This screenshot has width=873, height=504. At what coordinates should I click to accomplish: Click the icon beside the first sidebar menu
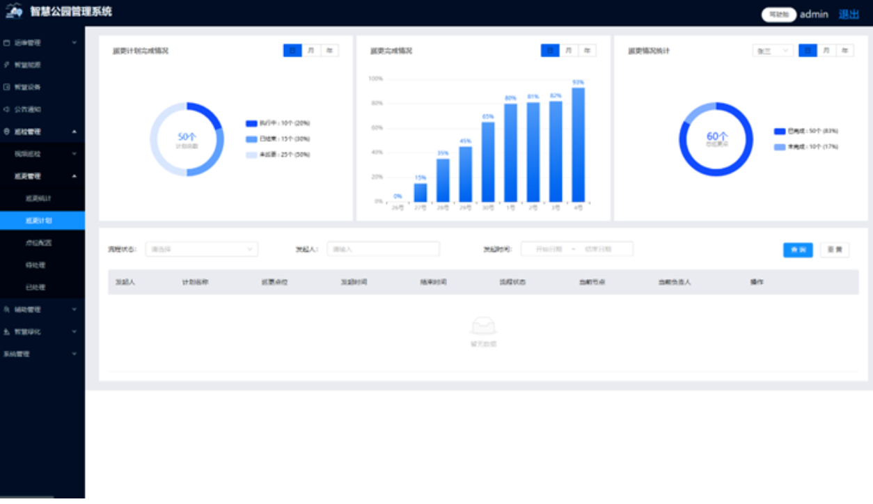[x=7, y=42]
